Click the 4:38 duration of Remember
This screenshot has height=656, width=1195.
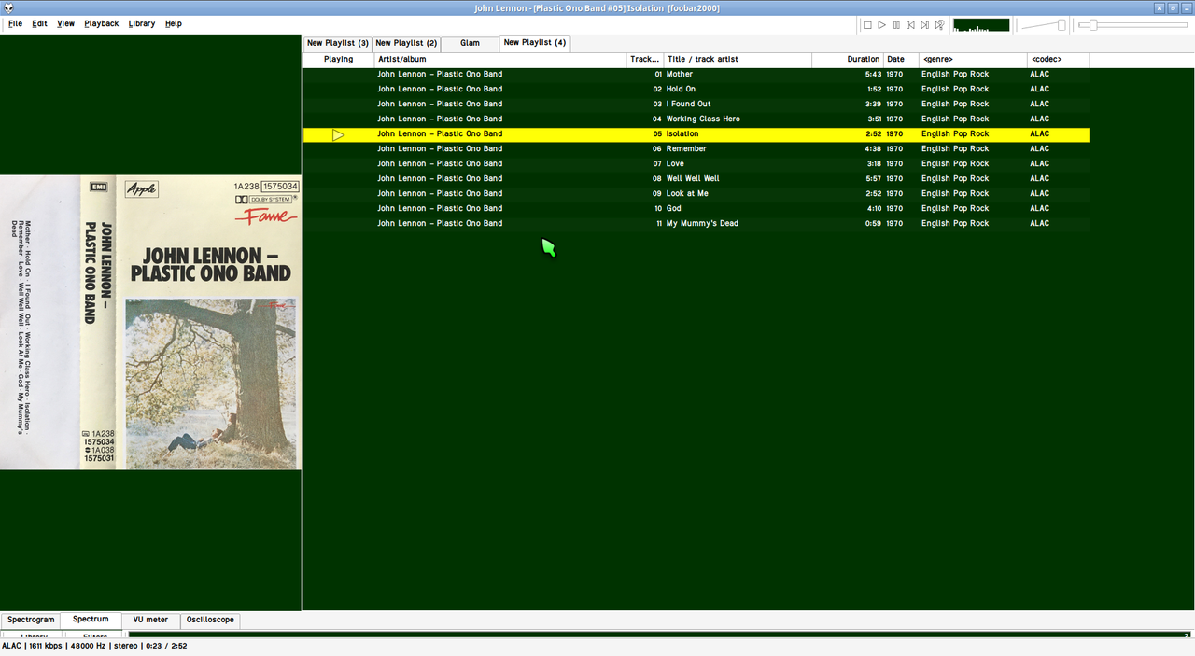873,149
